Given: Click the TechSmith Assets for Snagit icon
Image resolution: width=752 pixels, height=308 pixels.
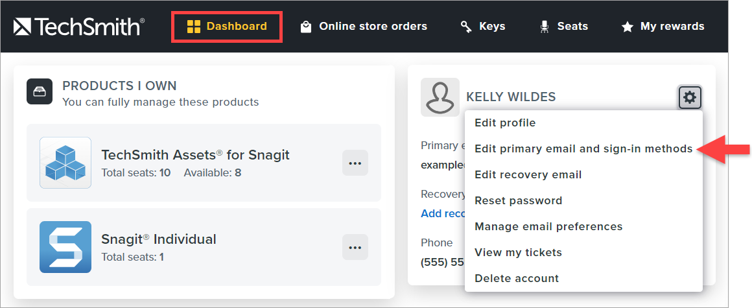Looking at the screenshot, I should 65,163.
